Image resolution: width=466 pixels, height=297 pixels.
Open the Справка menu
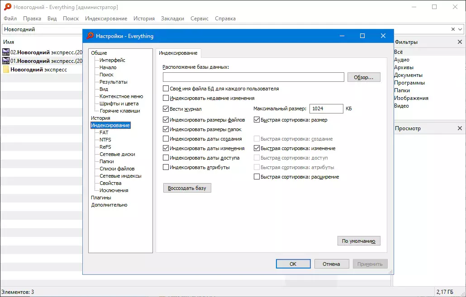(x=225, y=19)
